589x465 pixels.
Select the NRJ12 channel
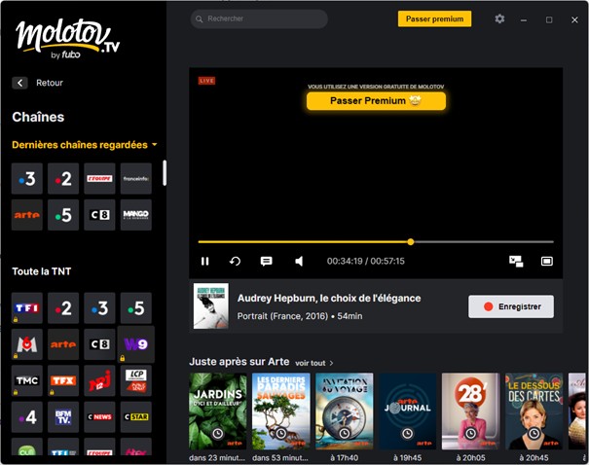point(99,379)
